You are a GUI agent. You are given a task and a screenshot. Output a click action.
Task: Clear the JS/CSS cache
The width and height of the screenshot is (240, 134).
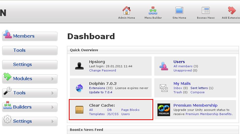pyautogui.click(x=113, y=114)
